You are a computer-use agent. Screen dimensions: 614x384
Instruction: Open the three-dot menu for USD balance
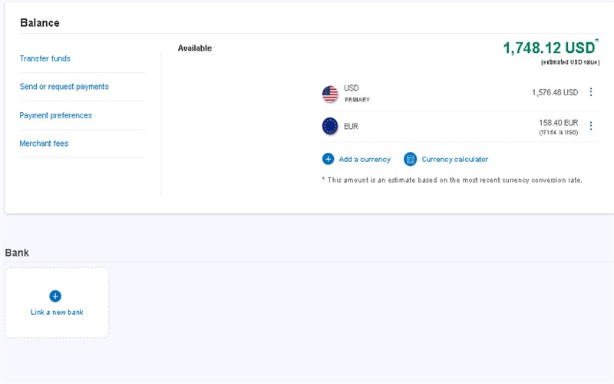tap(591, 92)
